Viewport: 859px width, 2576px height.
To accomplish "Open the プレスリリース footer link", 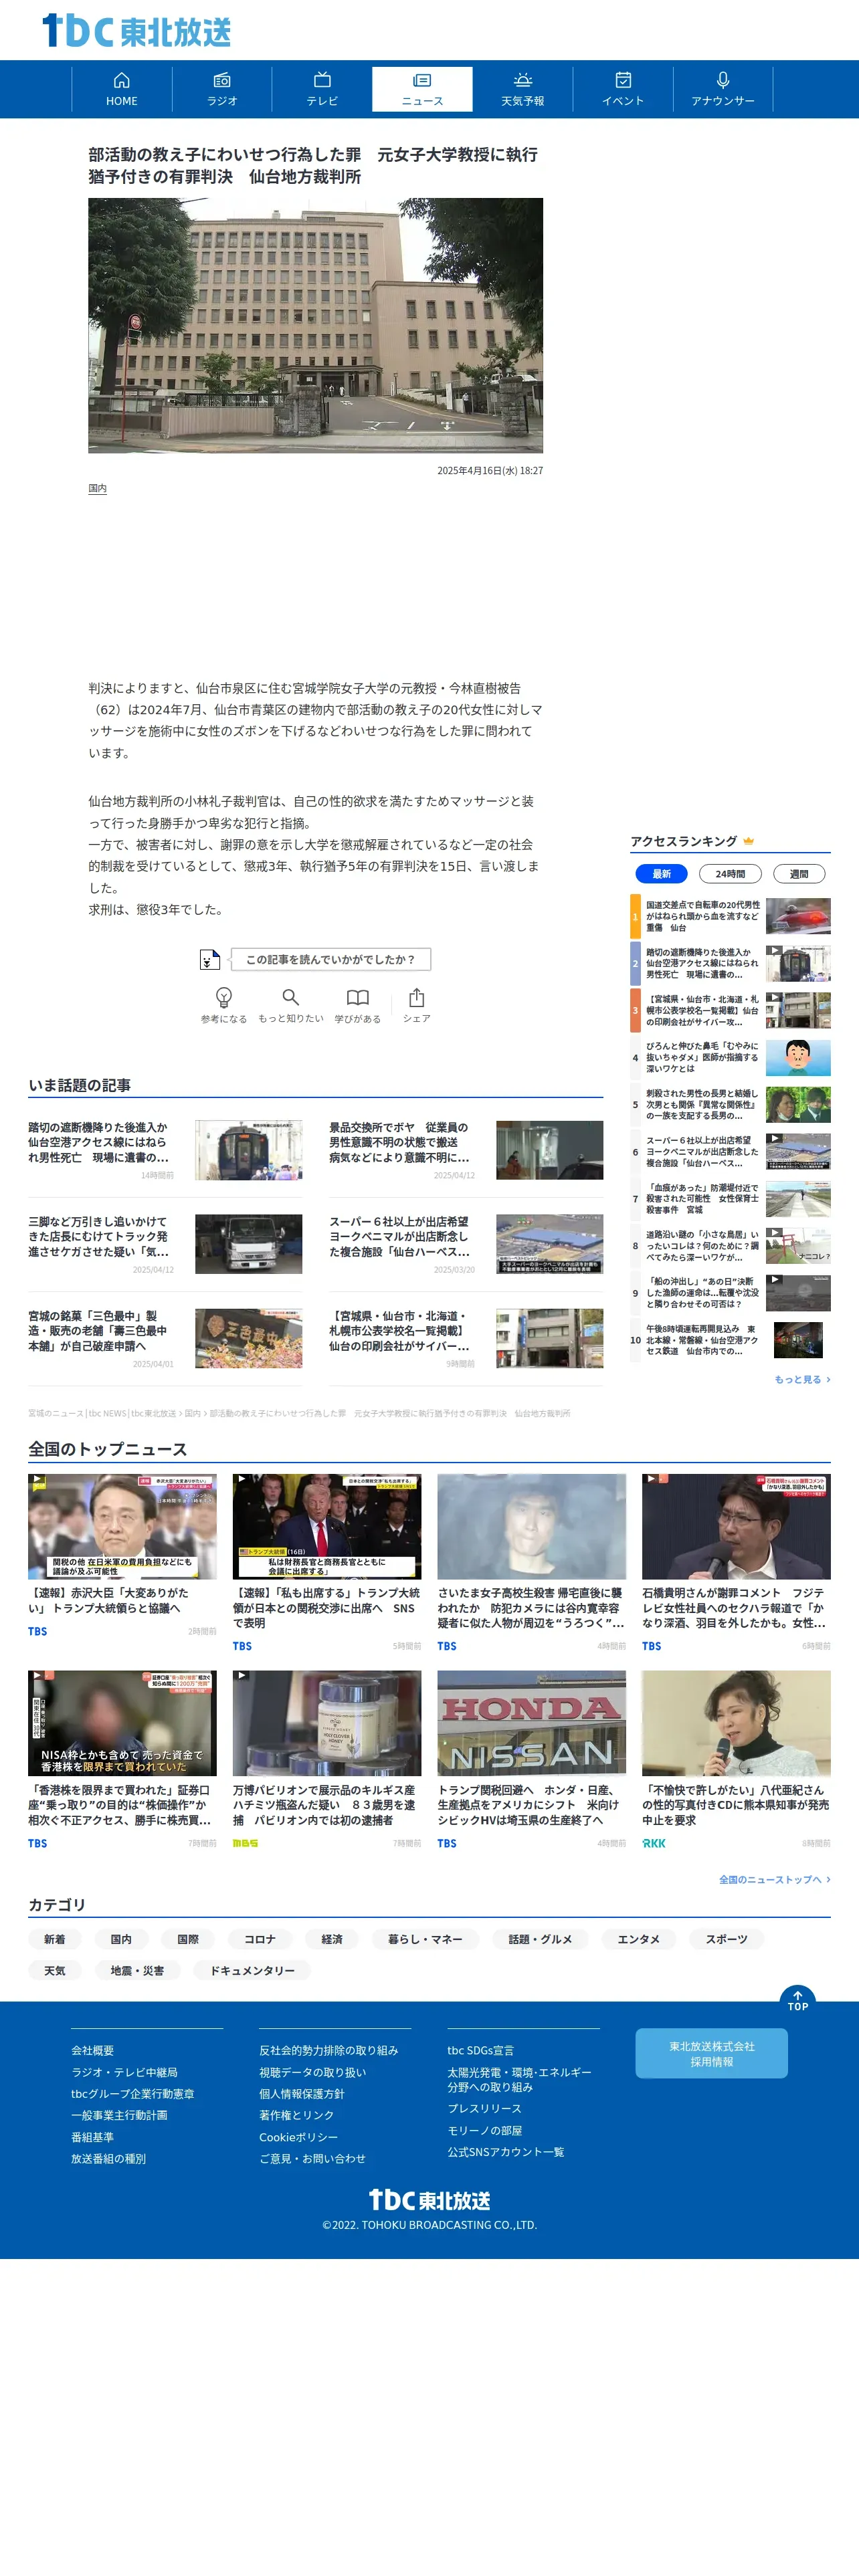I will point(484,2109).
